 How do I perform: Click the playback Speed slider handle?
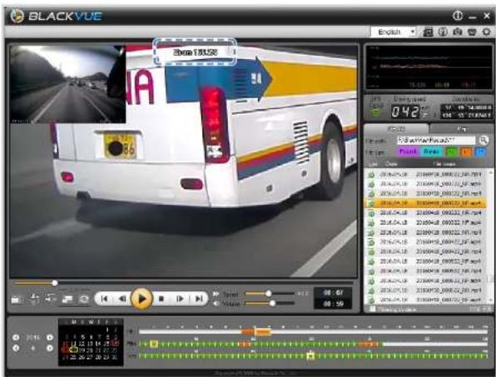click(268, 294)
